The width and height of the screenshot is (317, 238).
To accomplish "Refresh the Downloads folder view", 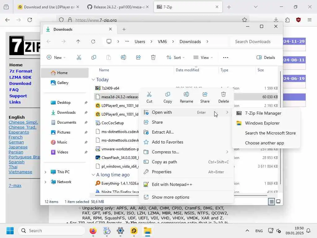I will pyautogui.click(x=93, y=42).
